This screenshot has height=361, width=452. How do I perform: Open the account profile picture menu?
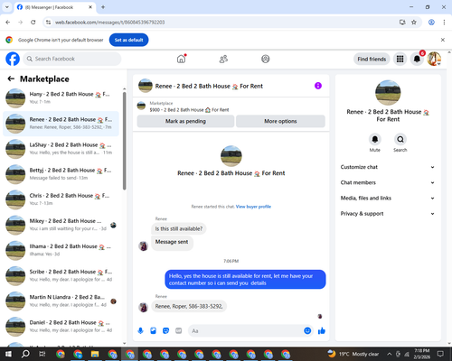pyautogui.click(x=434, y=59)
